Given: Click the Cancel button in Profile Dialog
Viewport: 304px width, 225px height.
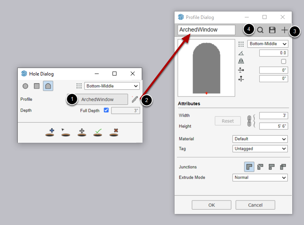Looking at the screenshot, I should (x=255, y=205).
